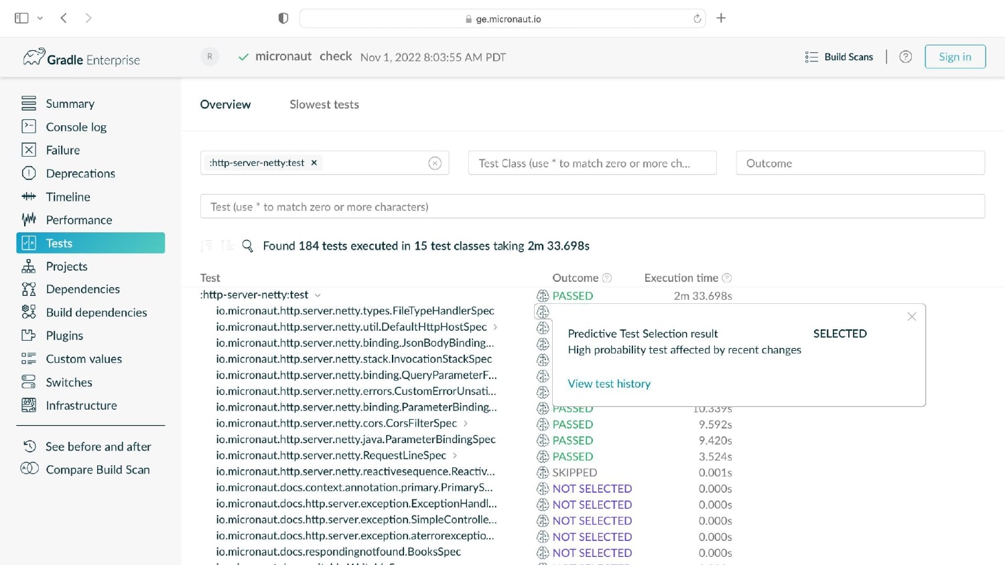Screen dimensions: 1005x565
Task: Collapse the :http-server-netty:test tree node
Action: pyautogui.click(x=318, y=295)
